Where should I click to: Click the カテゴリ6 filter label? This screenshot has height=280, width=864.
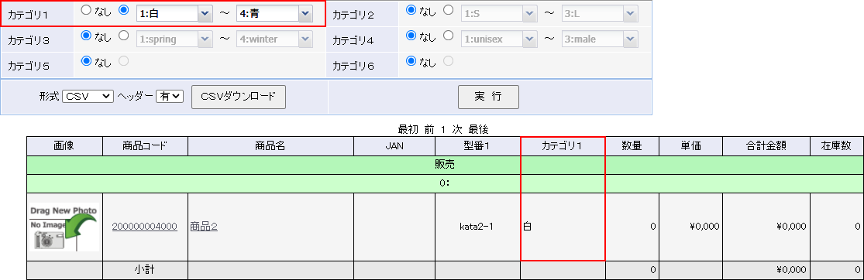click(354, 66)
